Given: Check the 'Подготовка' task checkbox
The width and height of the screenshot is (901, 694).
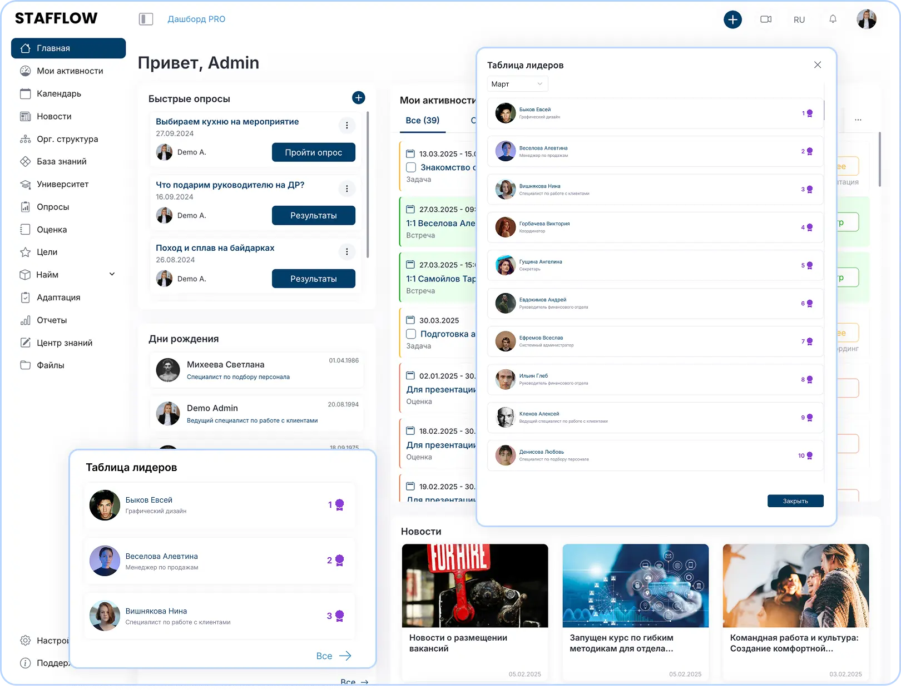Looking at the screenshot, I should click(x=411, y=334).
